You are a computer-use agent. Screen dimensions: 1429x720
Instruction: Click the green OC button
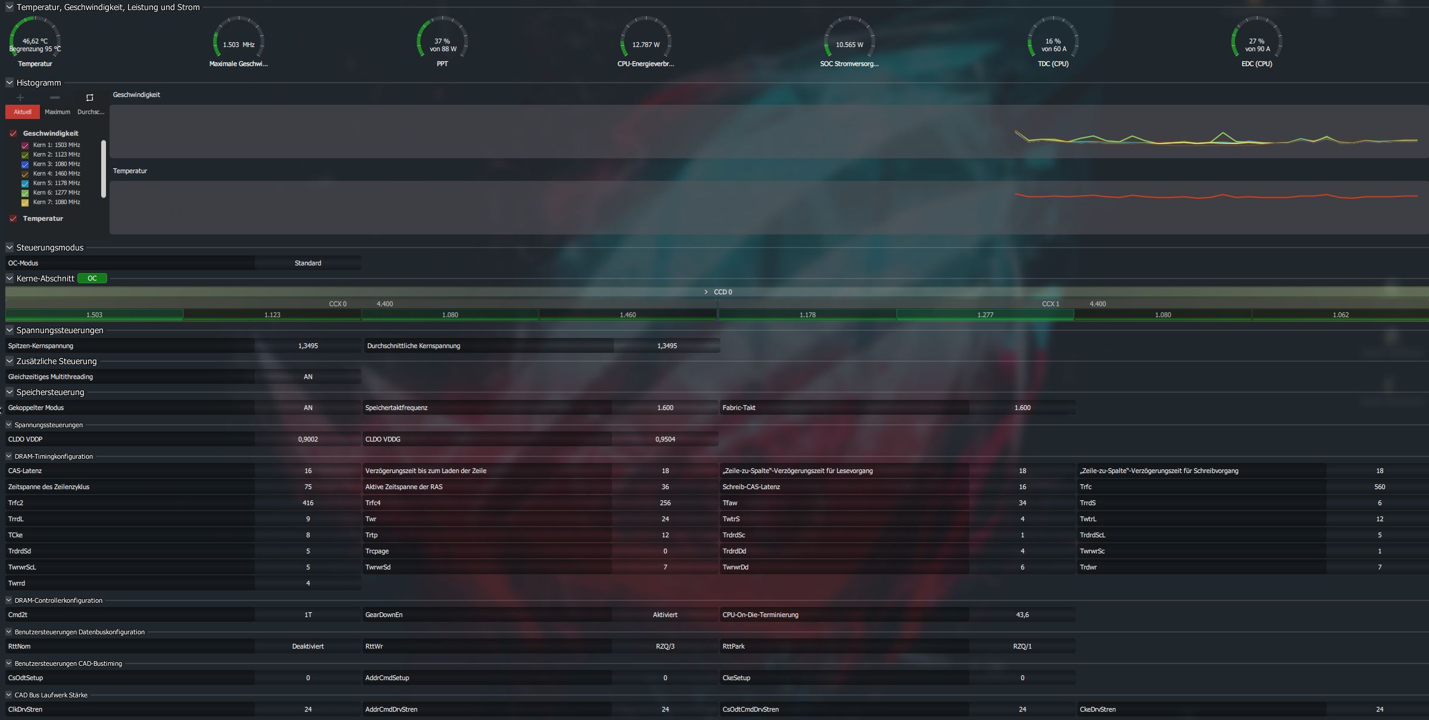92,278
